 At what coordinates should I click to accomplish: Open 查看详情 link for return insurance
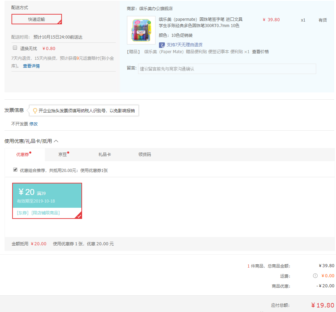point(31,66)
